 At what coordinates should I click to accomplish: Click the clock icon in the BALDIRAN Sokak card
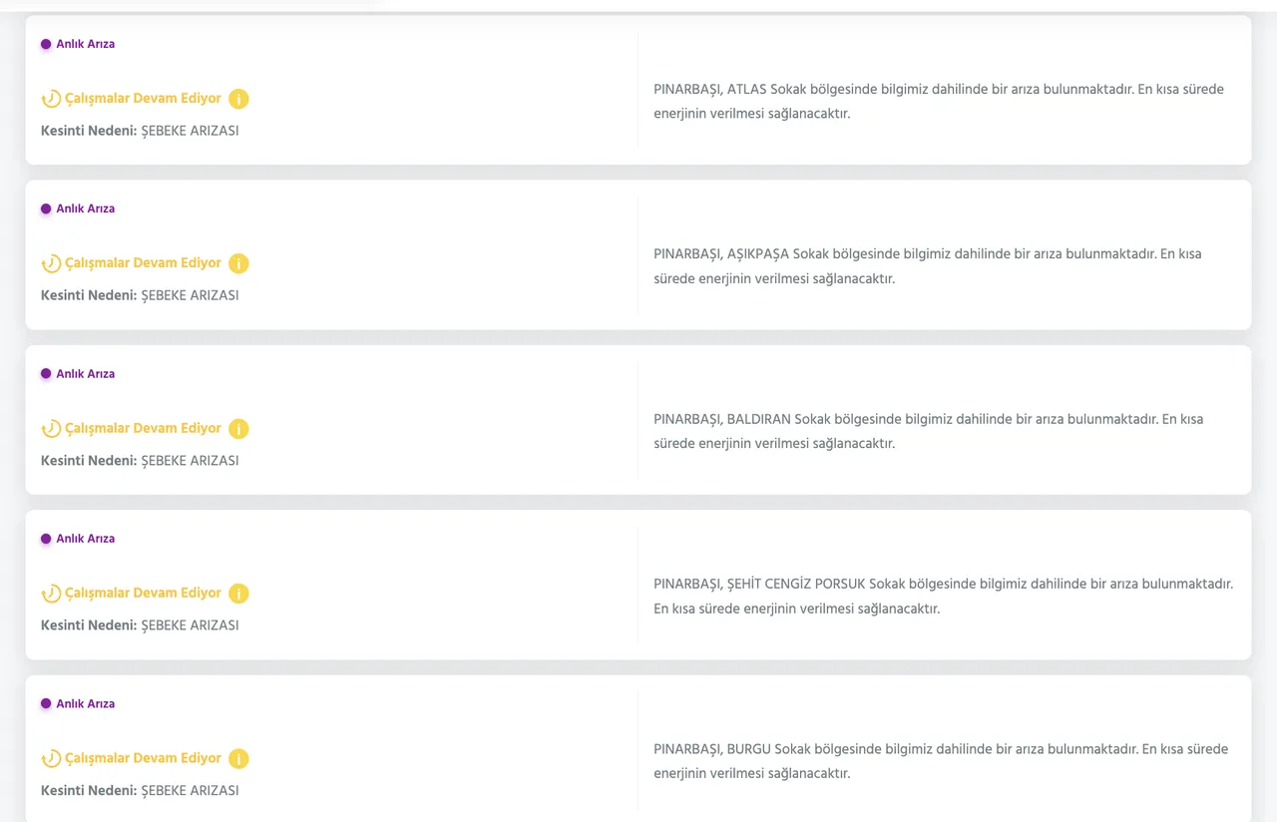(51, 429)
